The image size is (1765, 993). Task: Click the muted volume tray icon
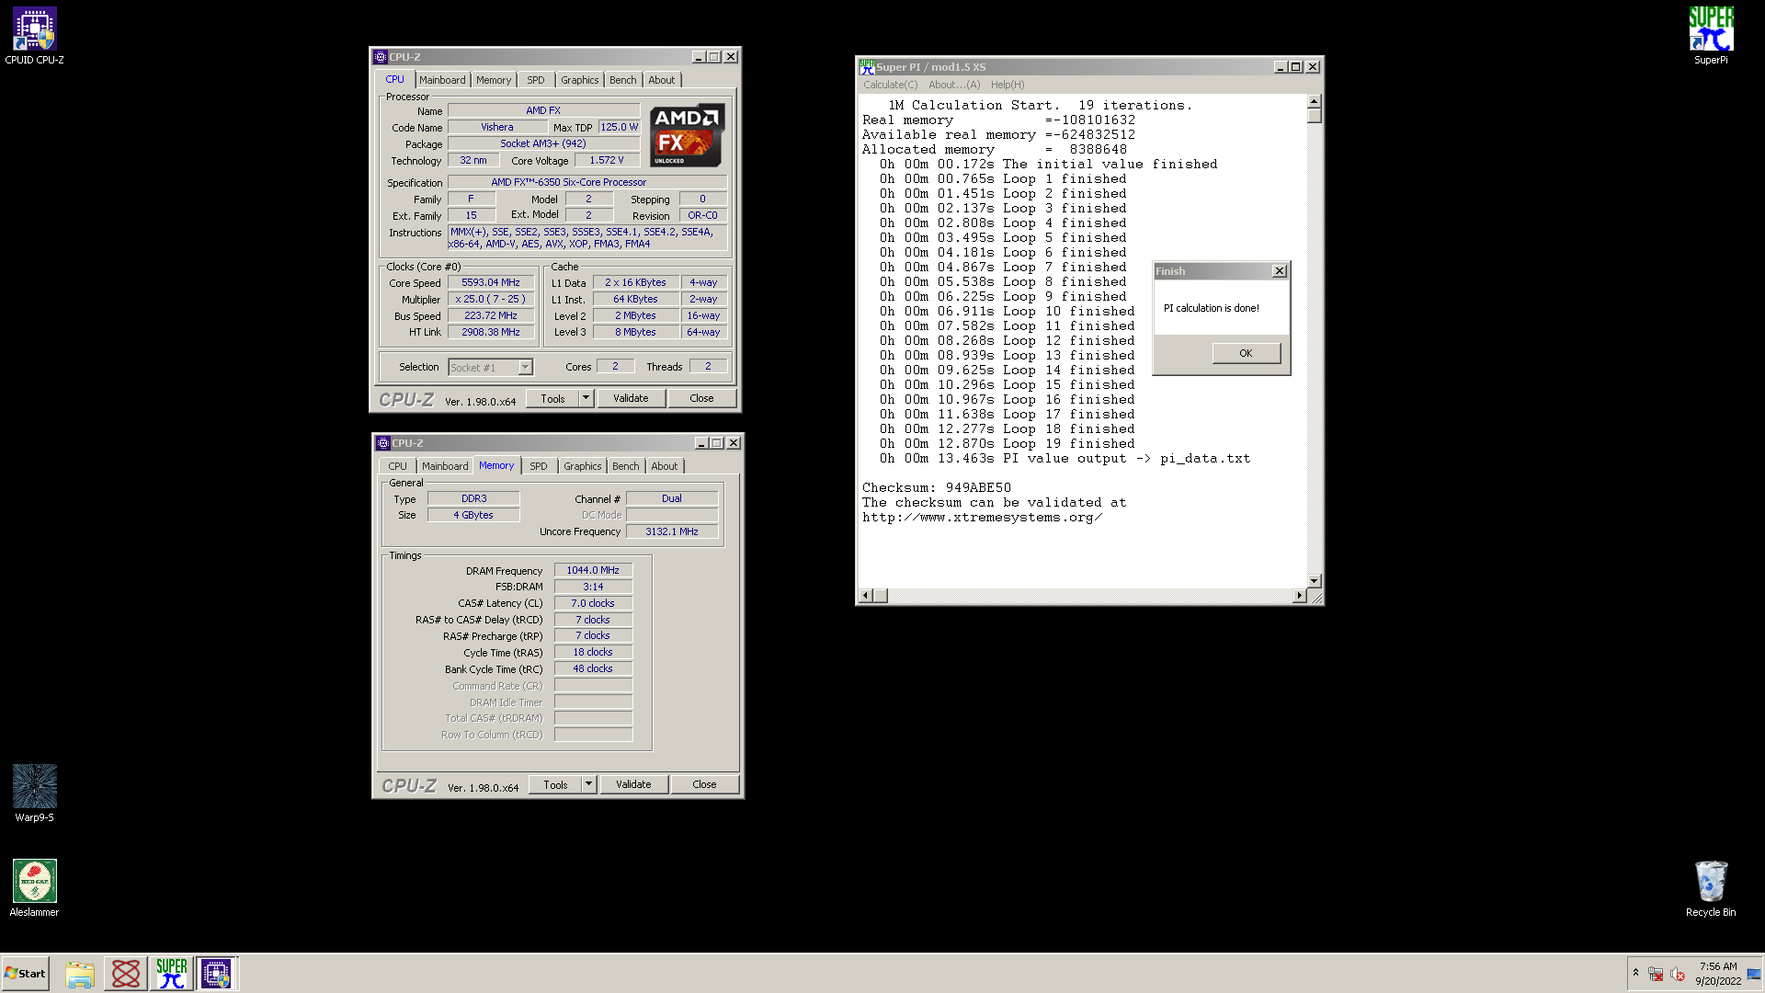pos(1678,974)
